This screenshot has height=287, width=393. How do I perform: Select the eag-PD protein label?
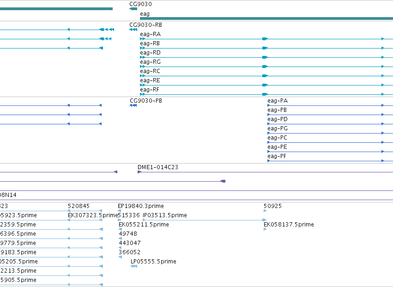tap(278, 119)
